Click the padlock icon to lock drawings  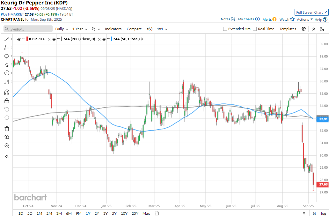click(7, 101)
